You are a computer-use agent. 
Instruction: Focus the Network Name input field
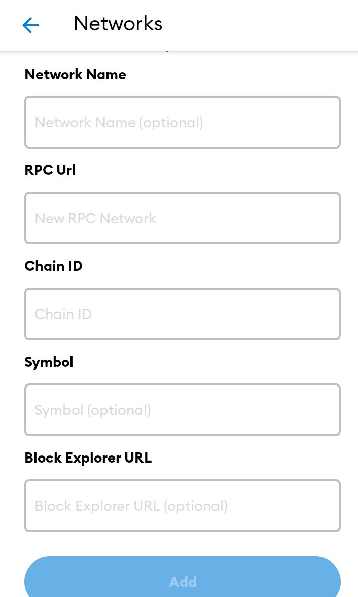click(x=183, y=122)
